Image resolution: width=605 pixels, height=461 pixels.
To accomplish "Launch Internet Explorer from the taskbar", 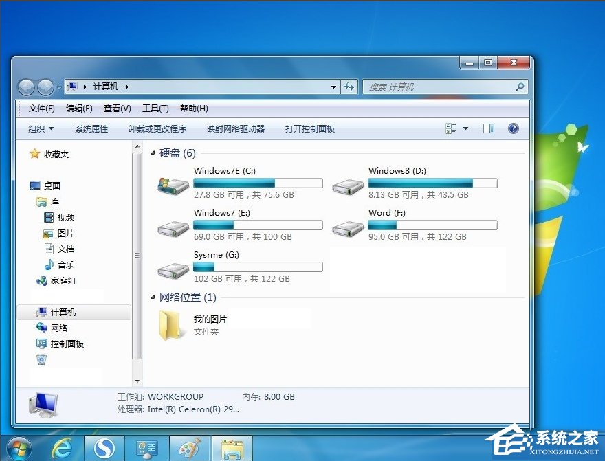I will click(x=62, y=447).
